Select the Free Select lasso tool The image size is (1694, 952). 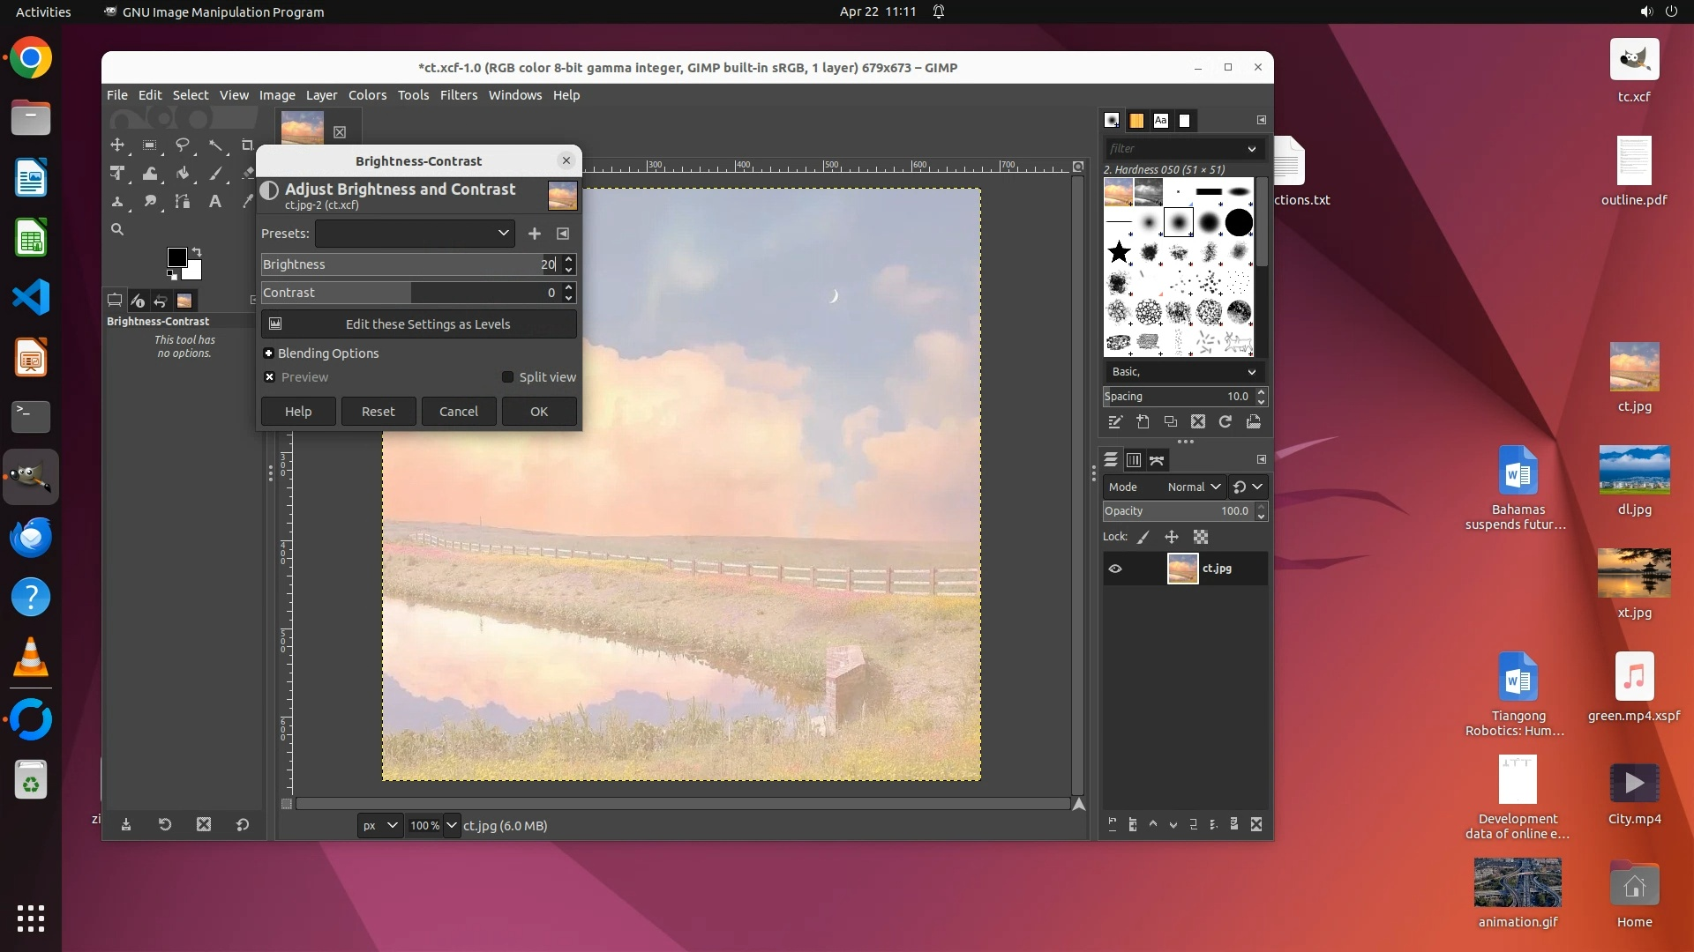[183, 145]
